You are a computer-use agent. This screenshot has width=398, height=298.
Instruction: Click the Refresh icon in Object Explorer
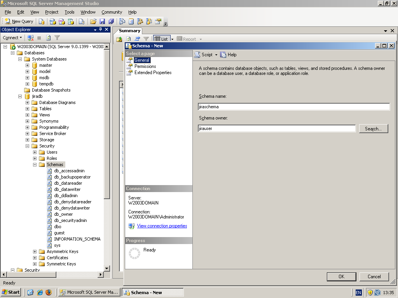[x=48, y=38]
